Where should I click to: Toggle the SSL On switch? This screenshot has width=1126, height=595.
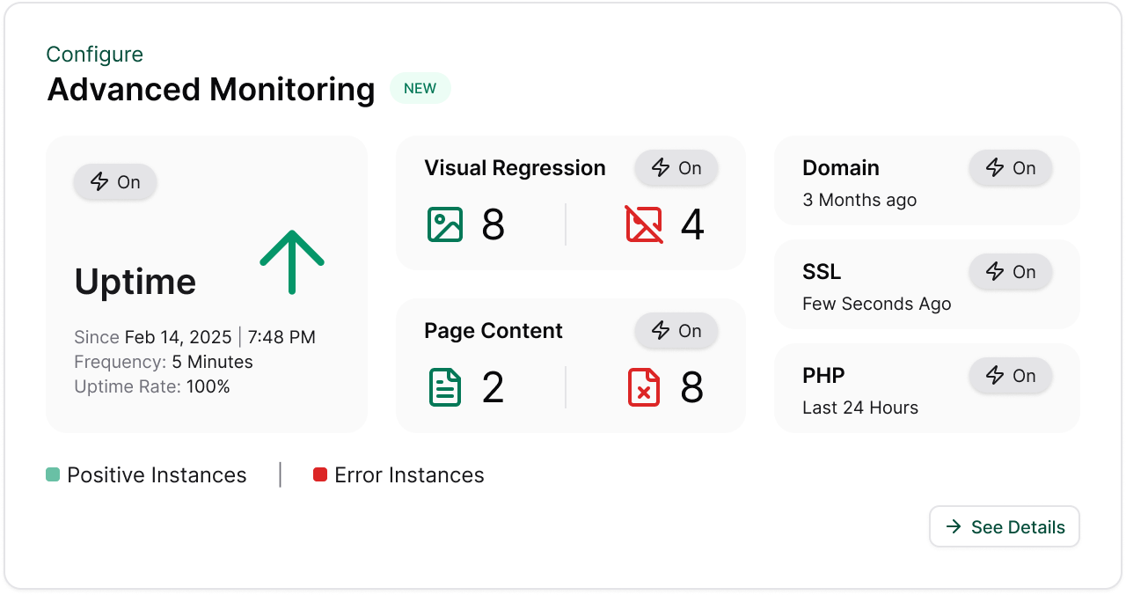coord(1011,272)
